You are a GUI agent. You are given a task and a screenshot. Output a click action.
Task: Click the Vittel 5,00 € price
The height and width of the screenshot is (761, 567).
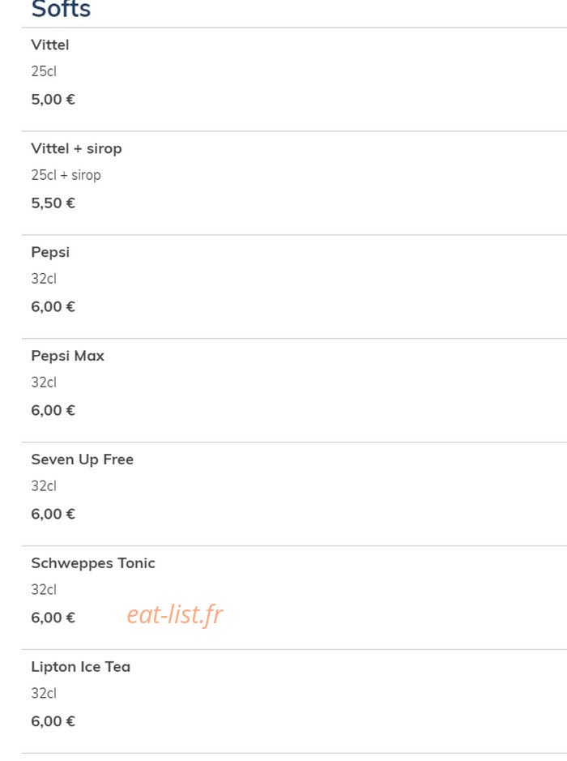pyautogui.click(x=53, y=100)
